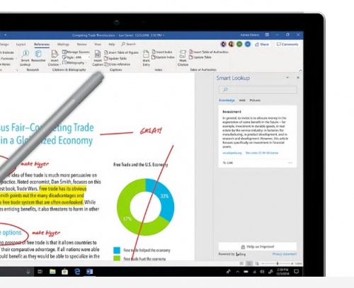
Task: Click the taskbar clock showing 2:30 PM
Action: 282,272
